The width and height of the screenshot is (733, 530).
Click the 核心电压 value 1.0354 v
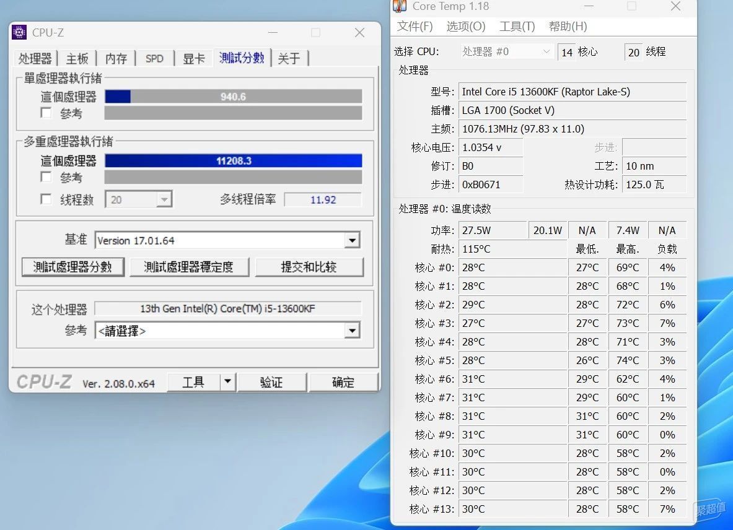click(490, 147)
